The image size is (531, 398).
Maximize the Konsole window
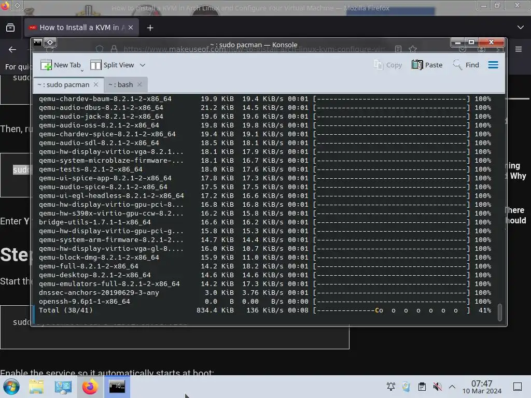[x=471, y=42]
